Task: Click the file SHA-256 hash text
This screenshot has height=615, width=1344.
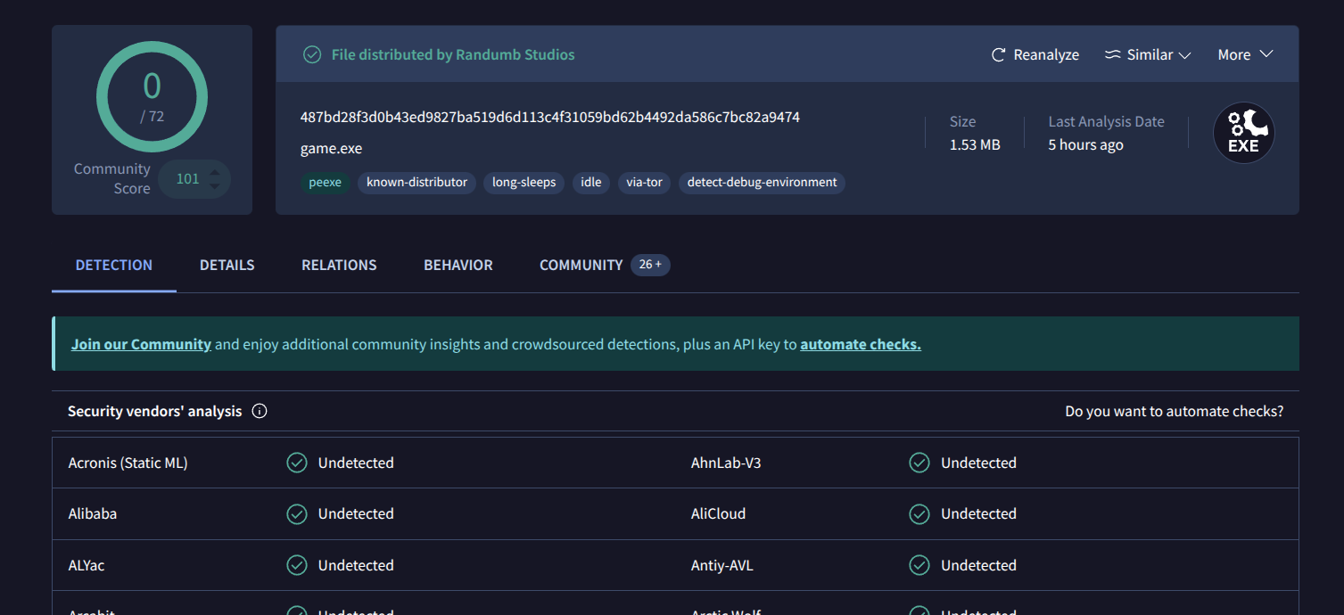Action: tap(549, 118)
